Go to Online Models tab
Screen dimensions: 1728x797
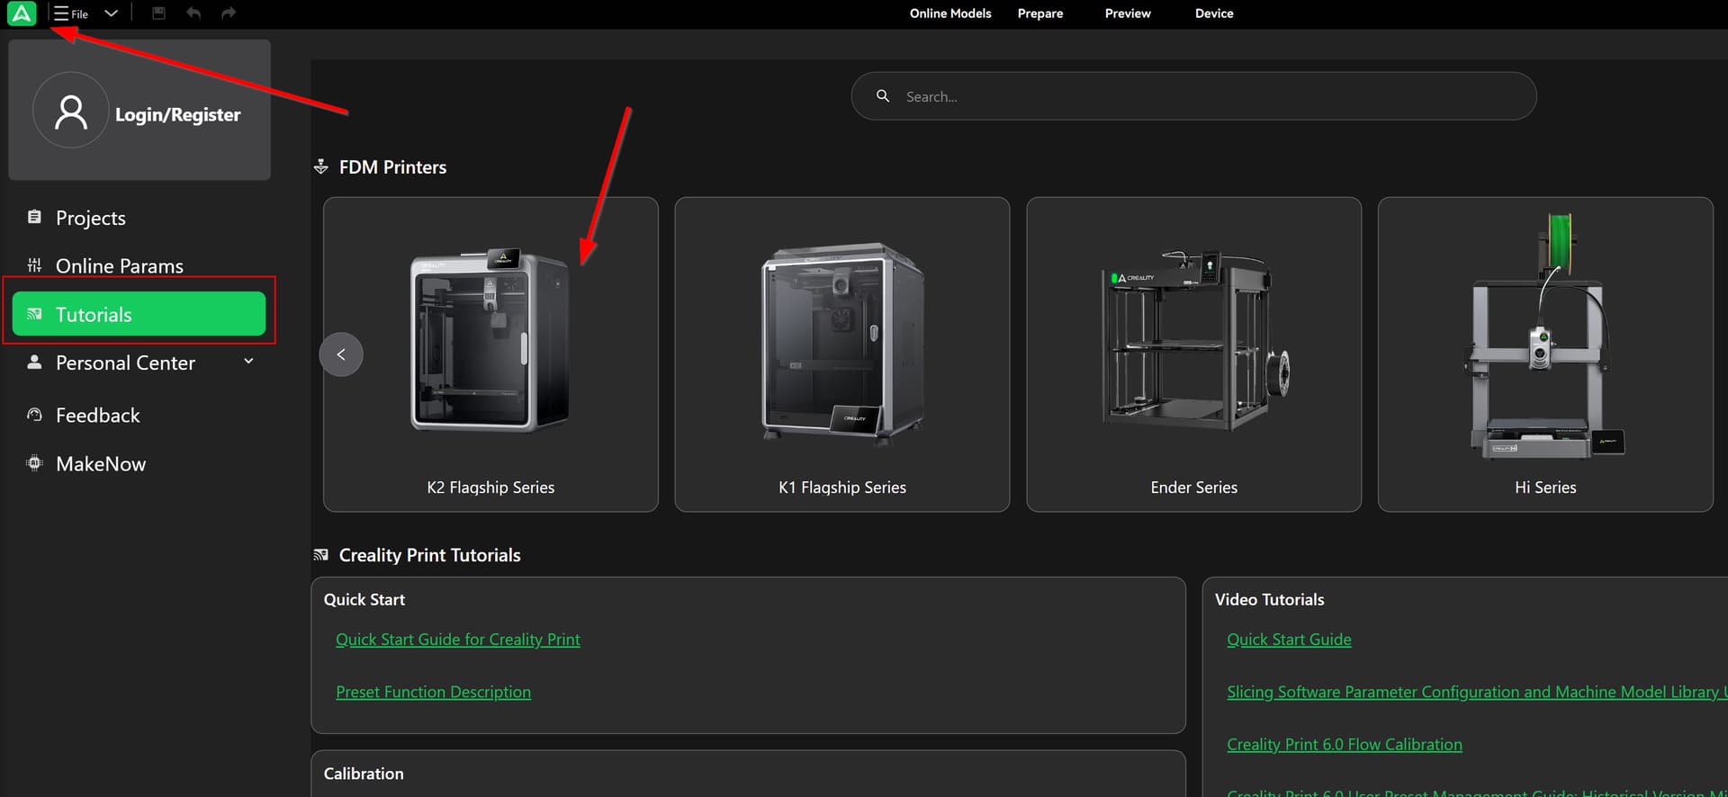click(949, 13)
